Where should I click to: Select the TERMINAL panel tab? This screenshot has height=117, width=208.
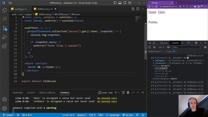(x=65, y=93)
